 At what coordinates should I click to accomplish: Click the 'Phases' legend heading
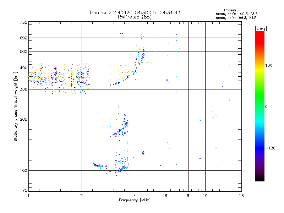click(230, 10)
